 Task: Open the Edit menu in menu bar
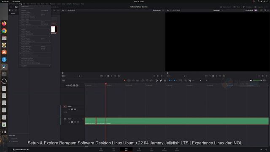24,4
